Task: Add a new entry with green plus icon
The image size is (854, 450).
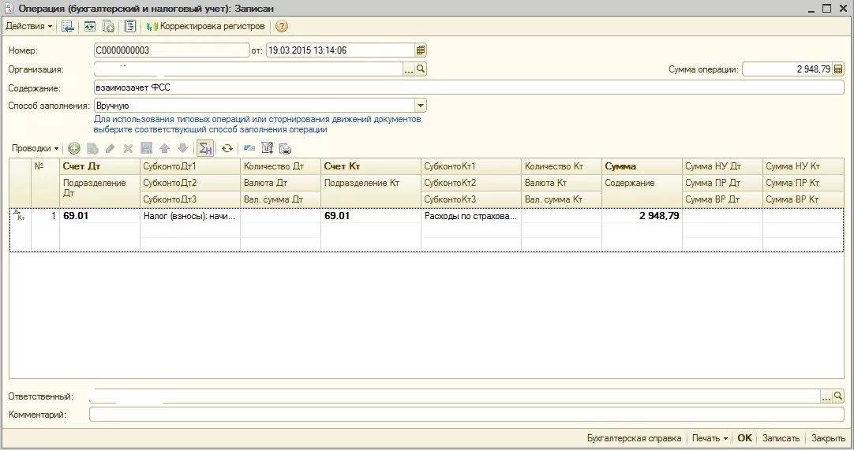Action: point(74,148)
